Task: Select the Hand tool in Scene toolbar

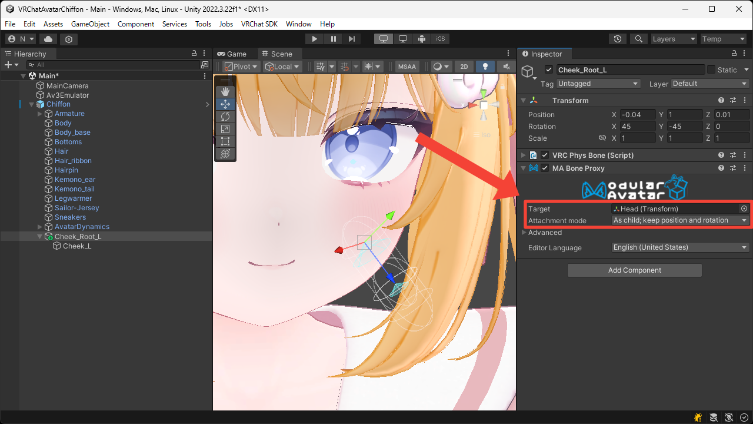Action: pyautogui.click(x=225, y=91)
